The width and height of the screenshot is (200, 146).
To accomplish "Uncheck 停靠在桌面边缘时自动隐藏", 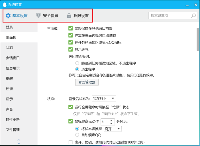I will coord(71,35).
